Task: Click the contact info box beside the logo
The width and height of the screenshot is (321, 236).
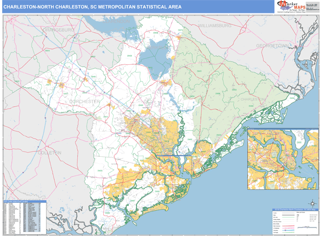Action: 313,6
